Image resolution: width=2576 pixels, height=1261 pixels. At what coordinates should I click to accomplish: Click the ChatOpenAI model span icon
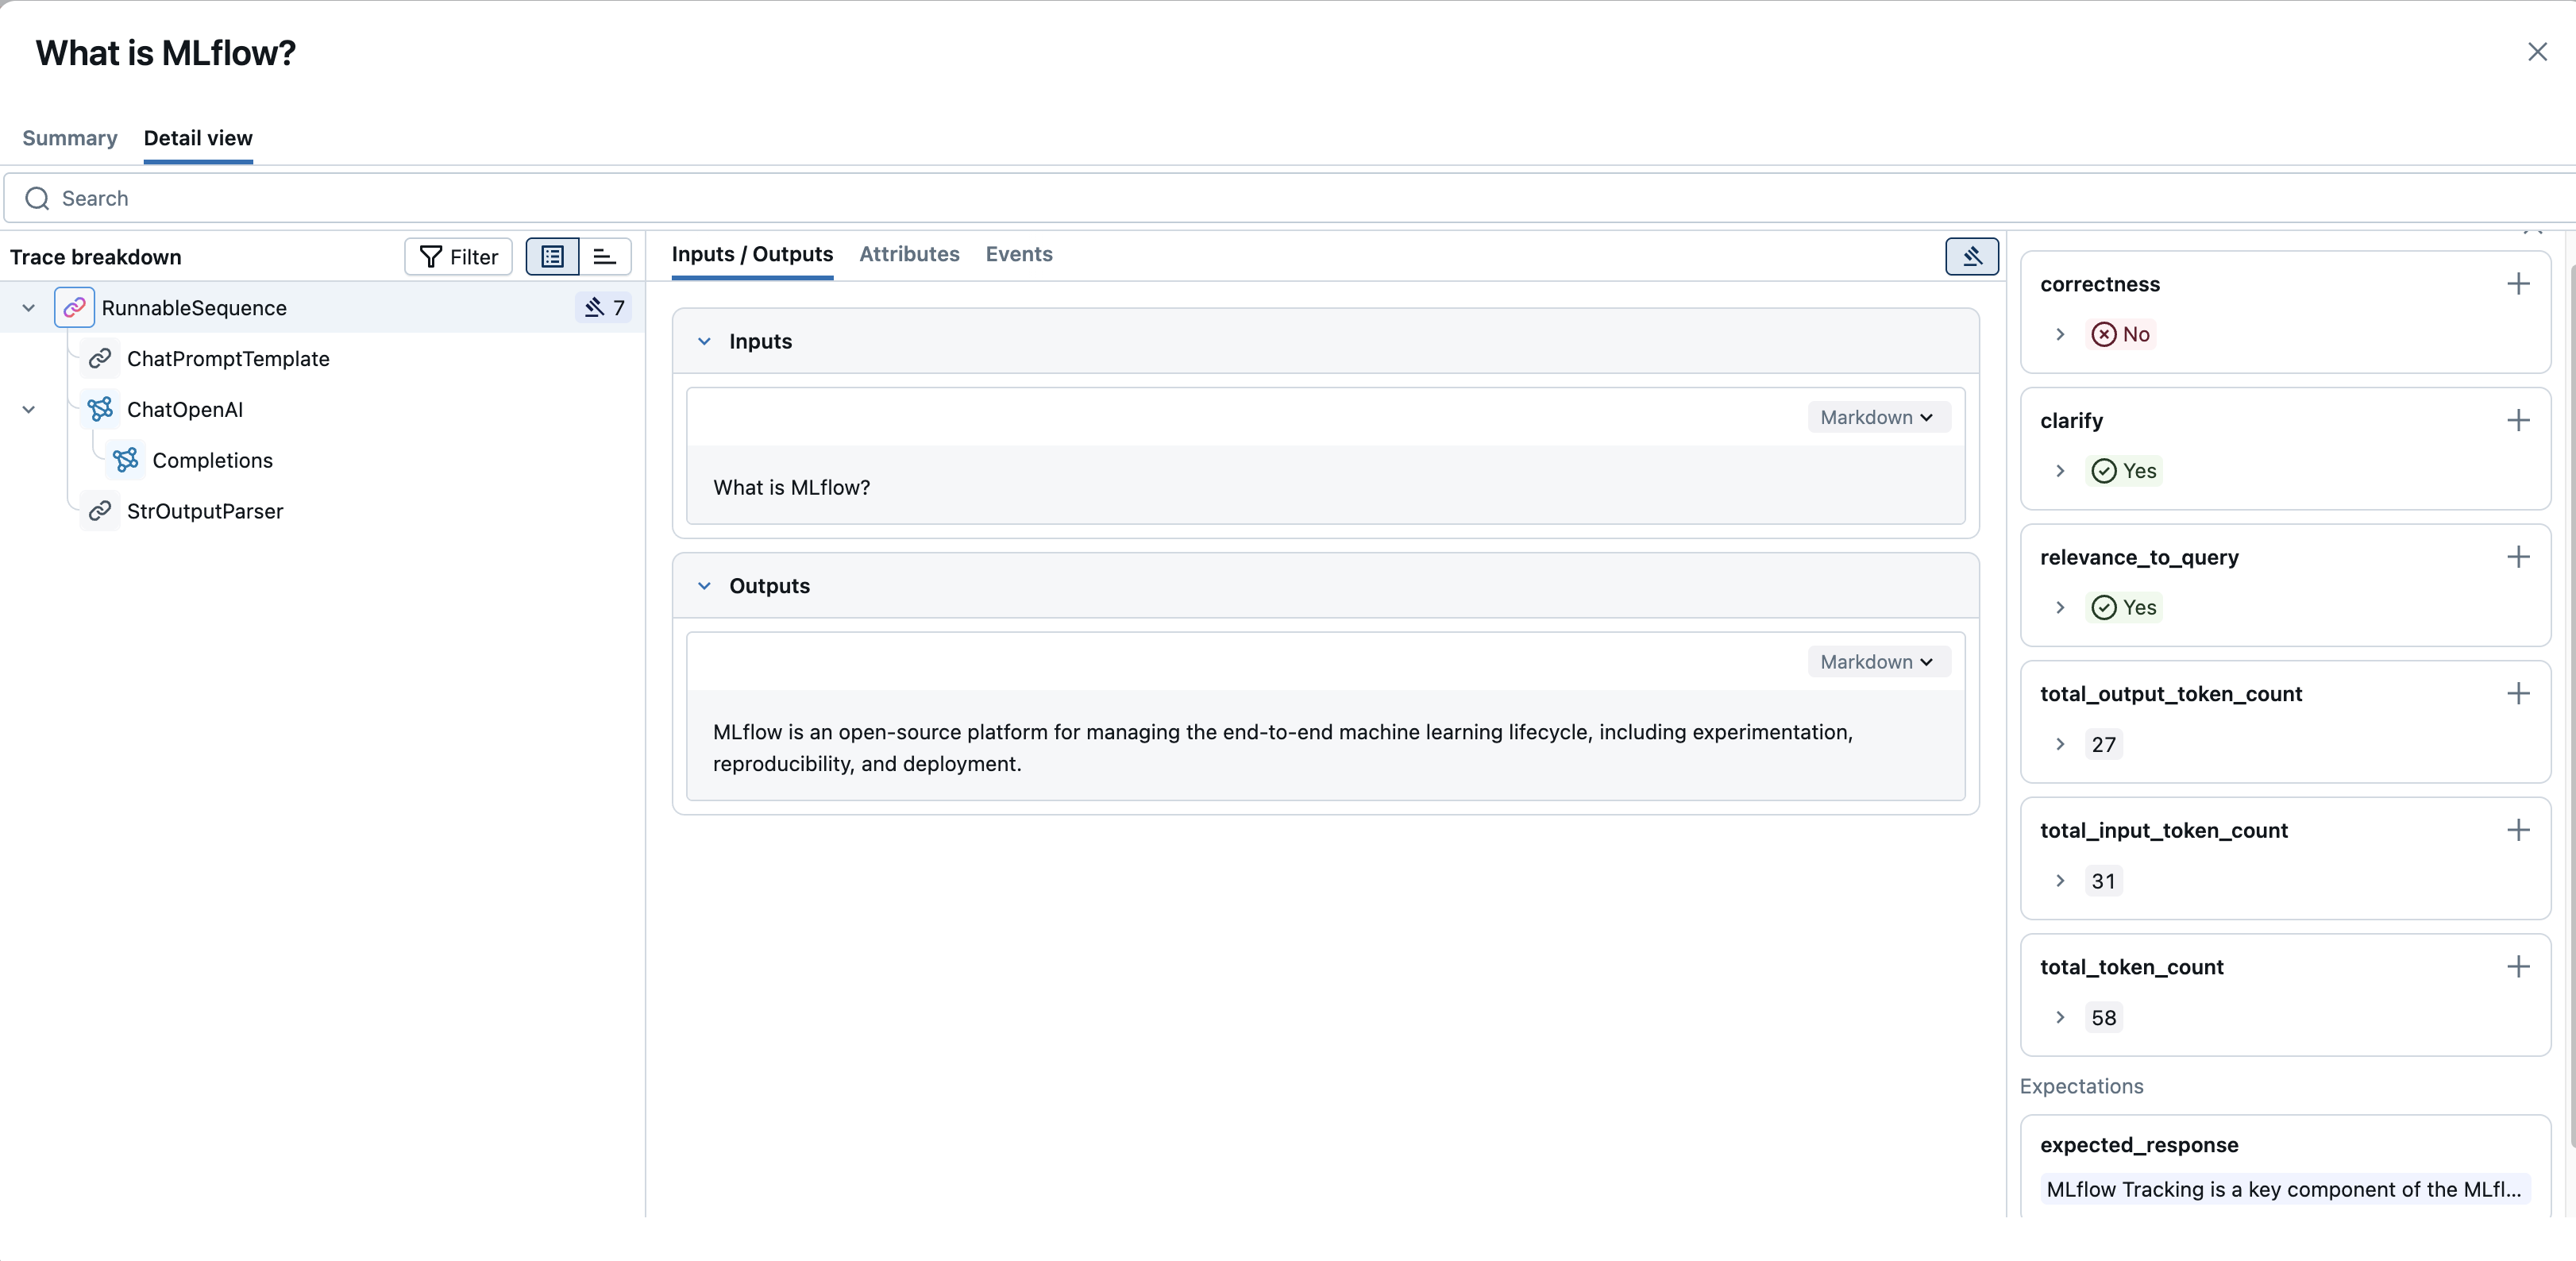(x=100, y=409)
